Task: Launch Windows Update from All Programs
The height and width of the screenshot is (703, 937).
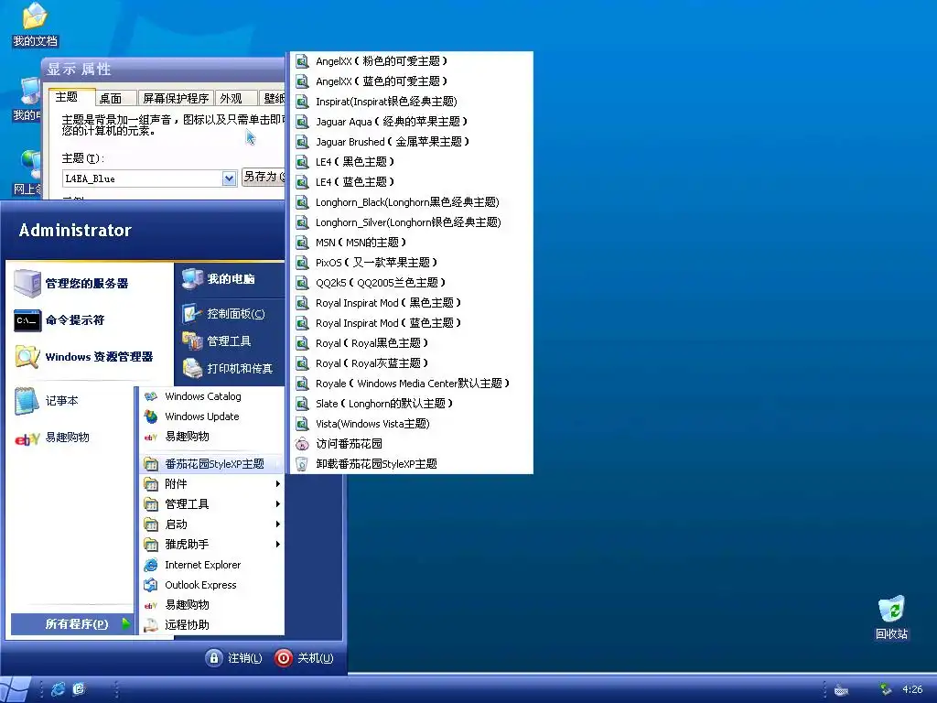Action: pyautogui.click(x=211, y=416)
